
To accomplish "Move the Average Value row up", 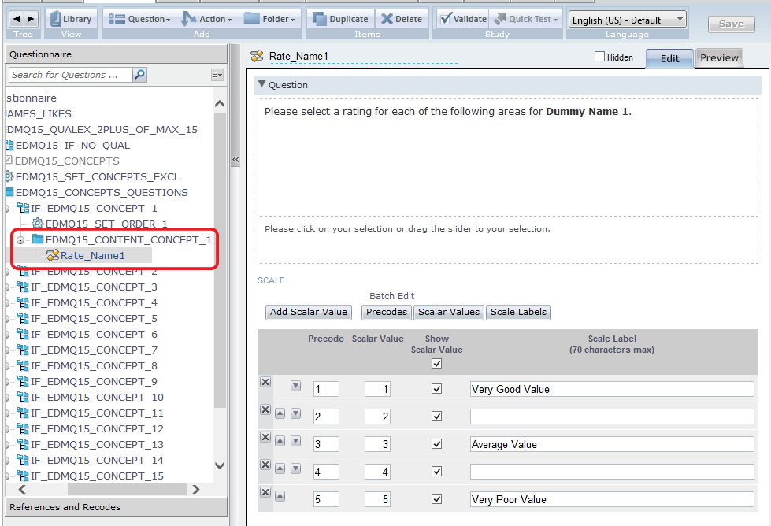I will 280,441.
